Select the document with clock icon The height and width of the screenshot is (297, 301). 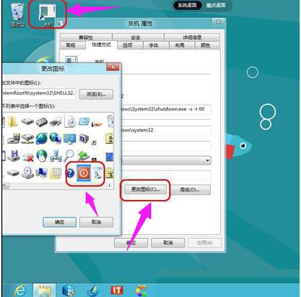point(70,122)
